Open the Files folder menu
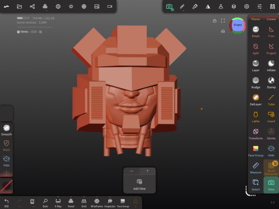 click(x=19, y=7)
